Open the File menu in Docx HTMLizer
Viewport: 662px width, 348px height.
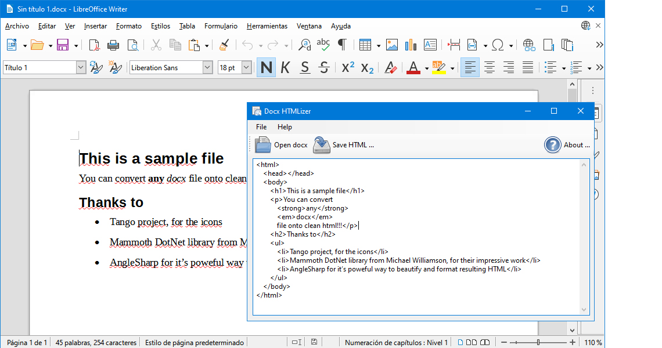tap(261, 127)
